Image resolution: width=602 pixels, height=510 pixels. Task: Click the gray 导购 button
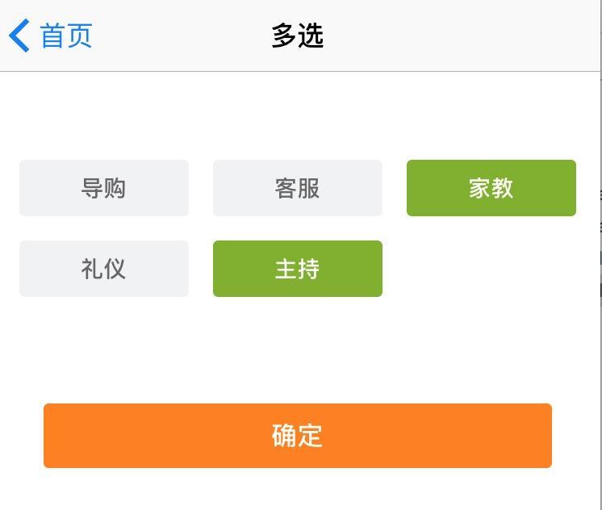click(x=104, y=188)
